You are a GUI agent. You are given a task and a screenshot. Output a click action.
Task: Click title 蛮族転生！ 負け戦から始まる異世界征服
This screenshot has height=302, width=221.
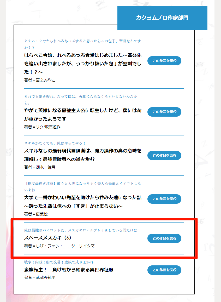click(x=69, y=270)
